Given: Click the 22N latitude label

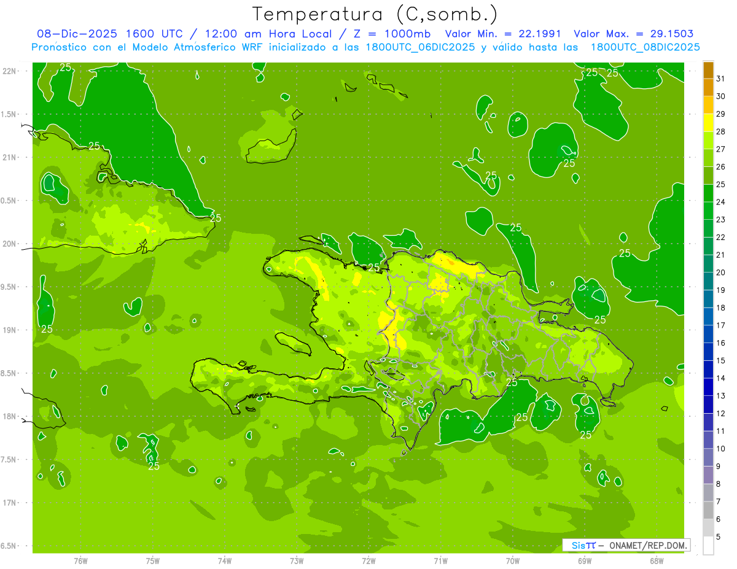Looking at the screenshot, I should point(10,71).
